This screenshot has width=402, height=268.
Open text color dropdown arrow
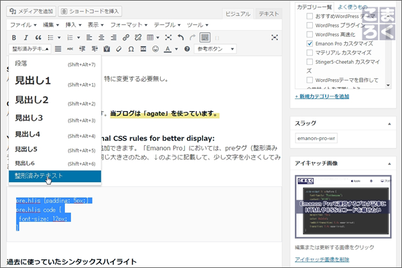(x=176, y=49)
